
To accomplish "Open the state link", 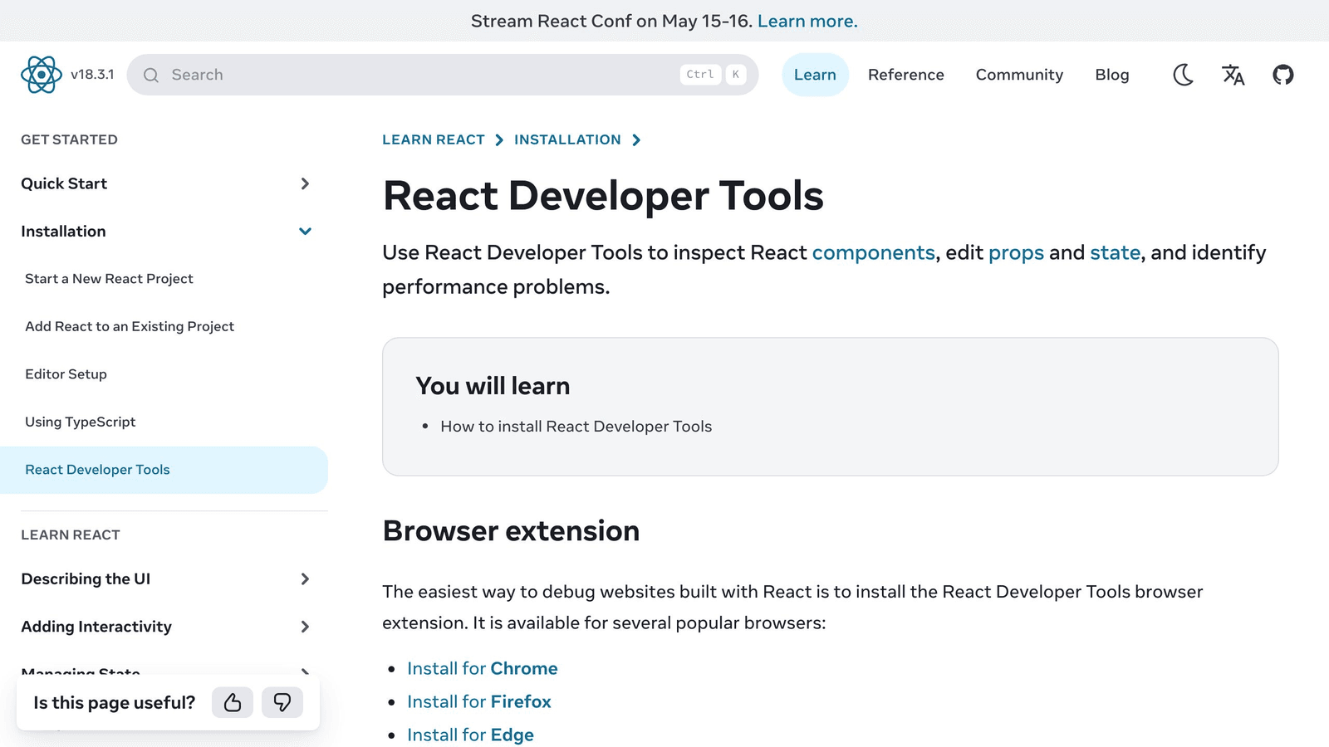I will pos(1116,252).
